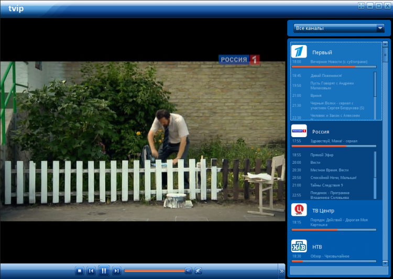Mute audio with the speaker icon
This screenshot has width=393, height=279.
point(198,271)
